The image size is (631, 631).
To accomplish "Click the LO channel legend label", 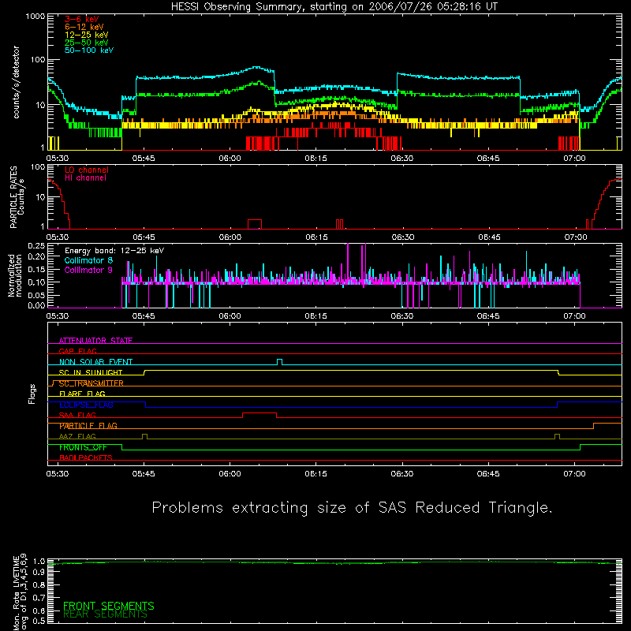I will click(87, 170).
